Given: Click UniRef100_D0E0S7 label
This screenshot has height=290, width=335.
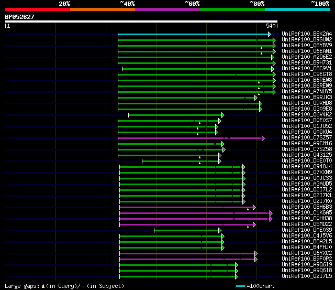Looking at the screenshot, I should coord(307,120).
